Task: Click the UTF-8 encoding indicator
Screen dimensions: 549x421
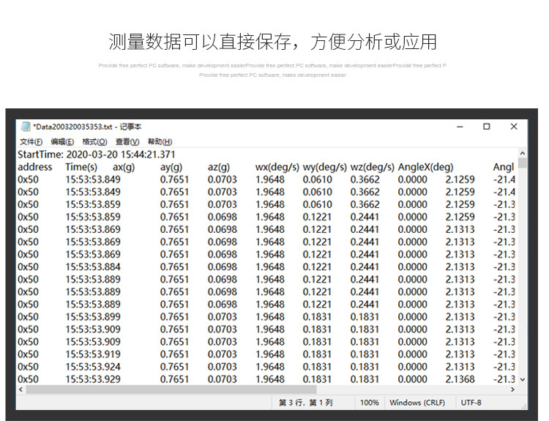Action: pos(471,403)
